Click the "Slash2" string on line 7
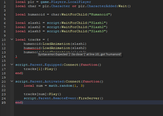163x116 pixels. pos(97,27)
